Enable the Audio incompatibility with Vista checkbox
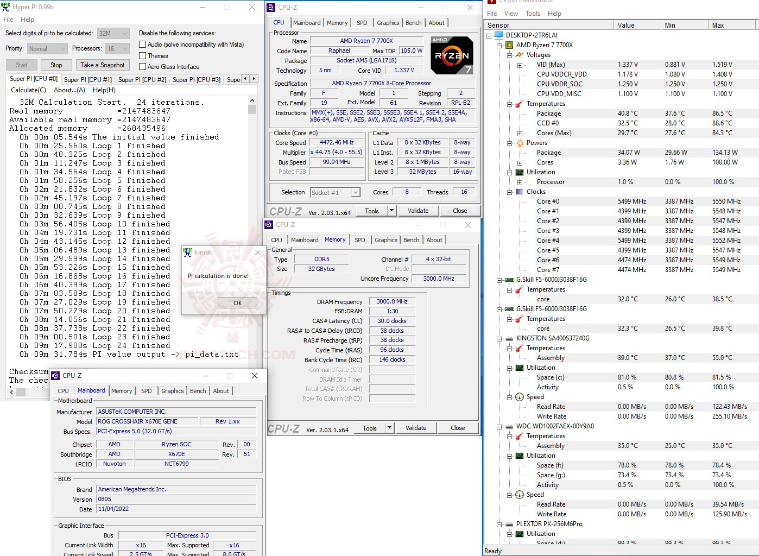 coord(143,45)
